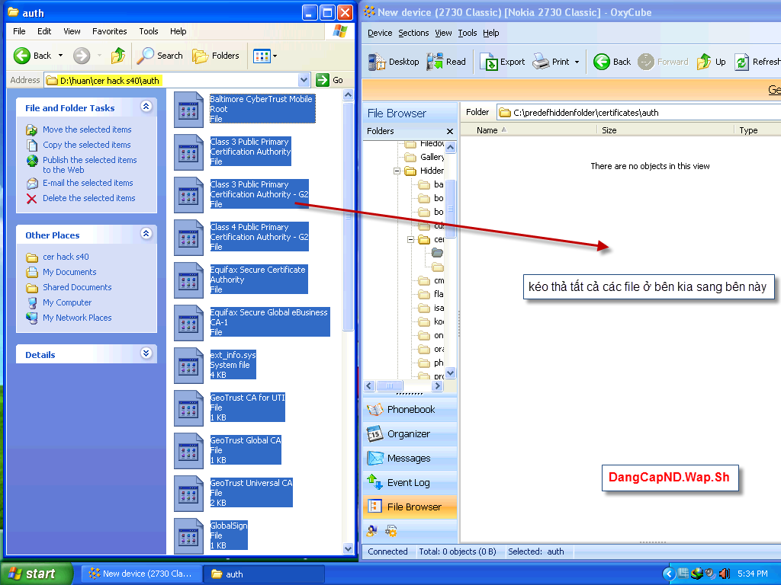
Task: Click Read button in OxyCube toolbar
Action: [x=446, y=62]
